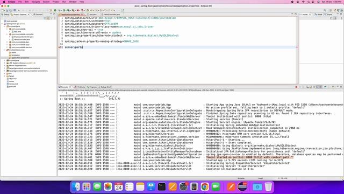This screenshot has height=194, width=344.
Task: Click the Save toolbar icon
Action: 7,10
